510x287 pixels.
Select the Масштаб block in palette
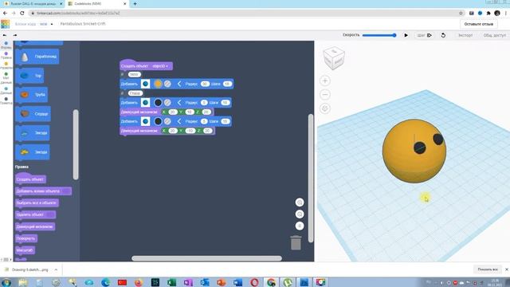(25, 250)
